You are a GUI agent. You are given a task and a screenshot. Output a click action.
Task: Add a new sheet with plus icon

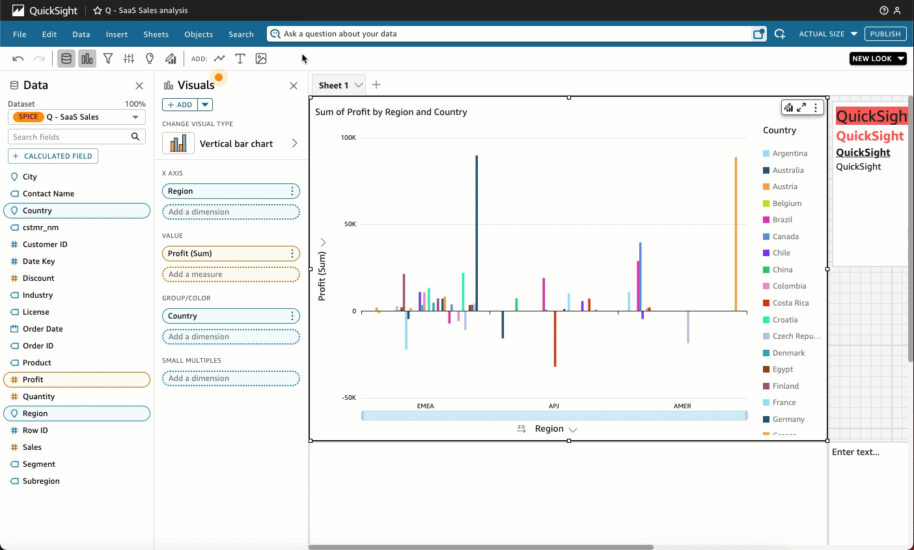(x=376, y=85)
